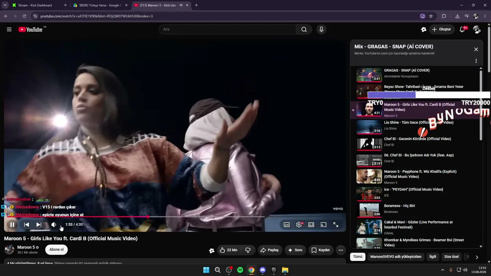Open the Maroon 5 channel avatar
This screenshot has width=491, height=276.
pyautogui.click(x=9, y=250)
